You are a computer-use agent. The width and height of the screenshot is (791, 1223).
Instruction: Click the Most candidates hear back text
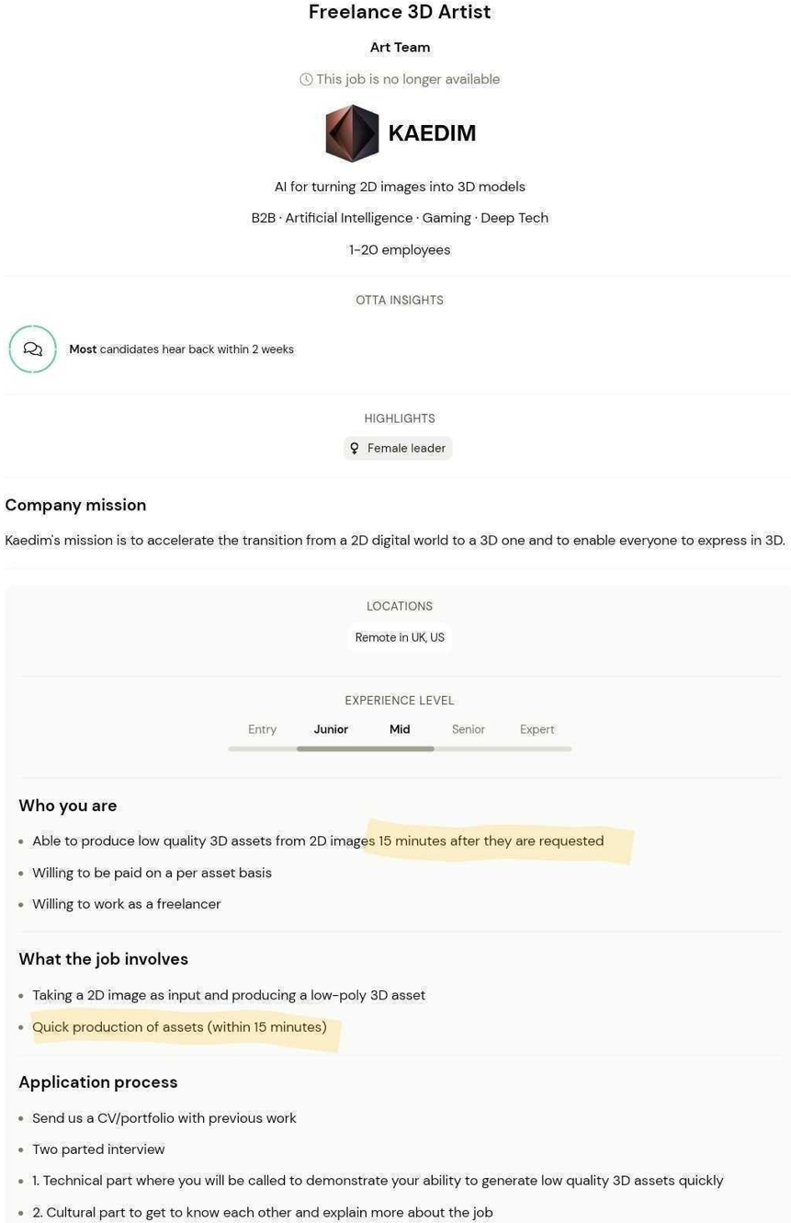[x=181, y=349]
